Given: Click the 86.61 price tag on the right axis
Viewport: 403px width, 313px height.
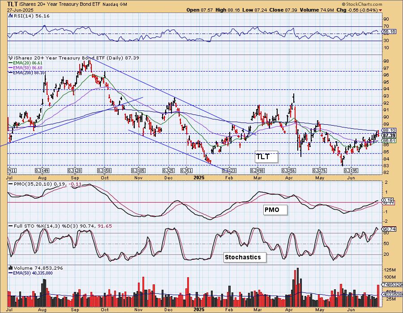Looking at the screenshot, I should click(389, 140).
